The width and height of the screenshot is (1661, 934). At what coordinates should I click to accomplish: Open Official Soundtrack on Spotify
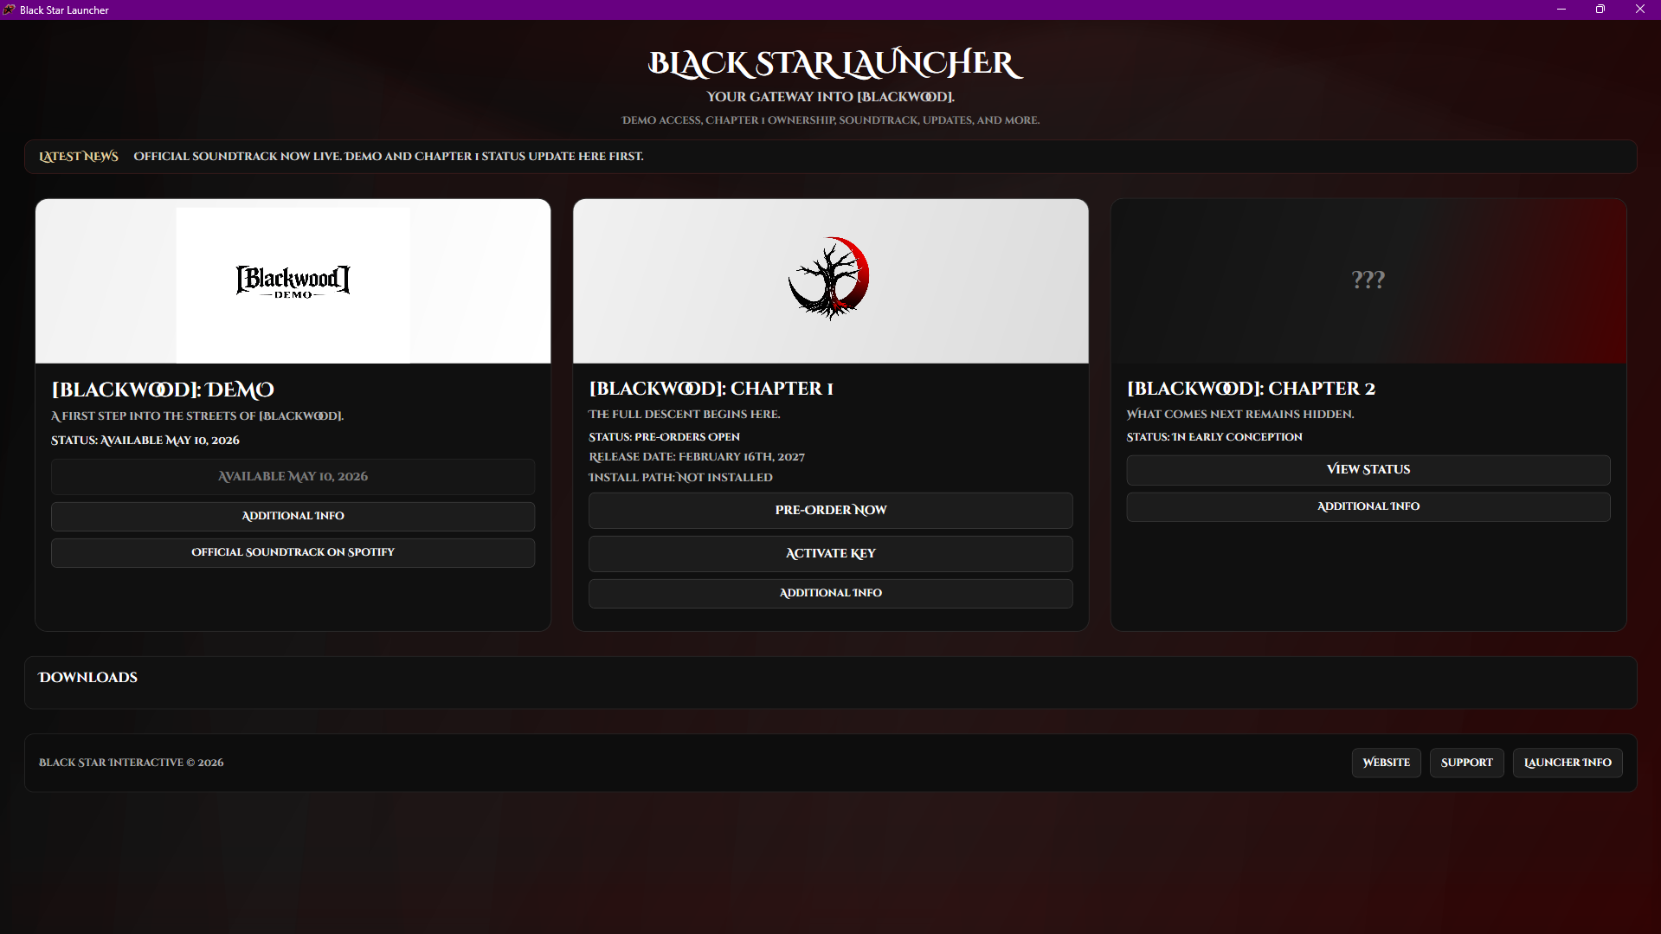293,552
